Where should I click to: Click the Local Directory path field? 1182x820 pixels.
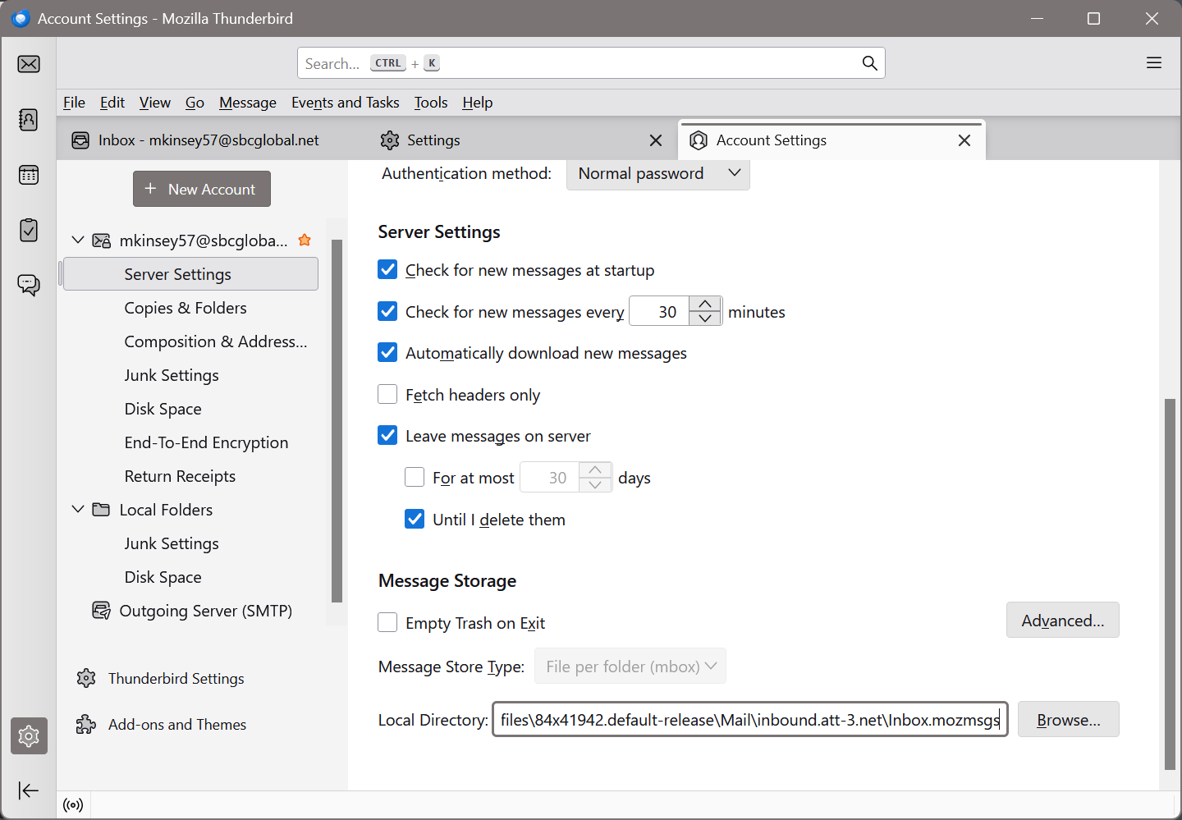749,720
